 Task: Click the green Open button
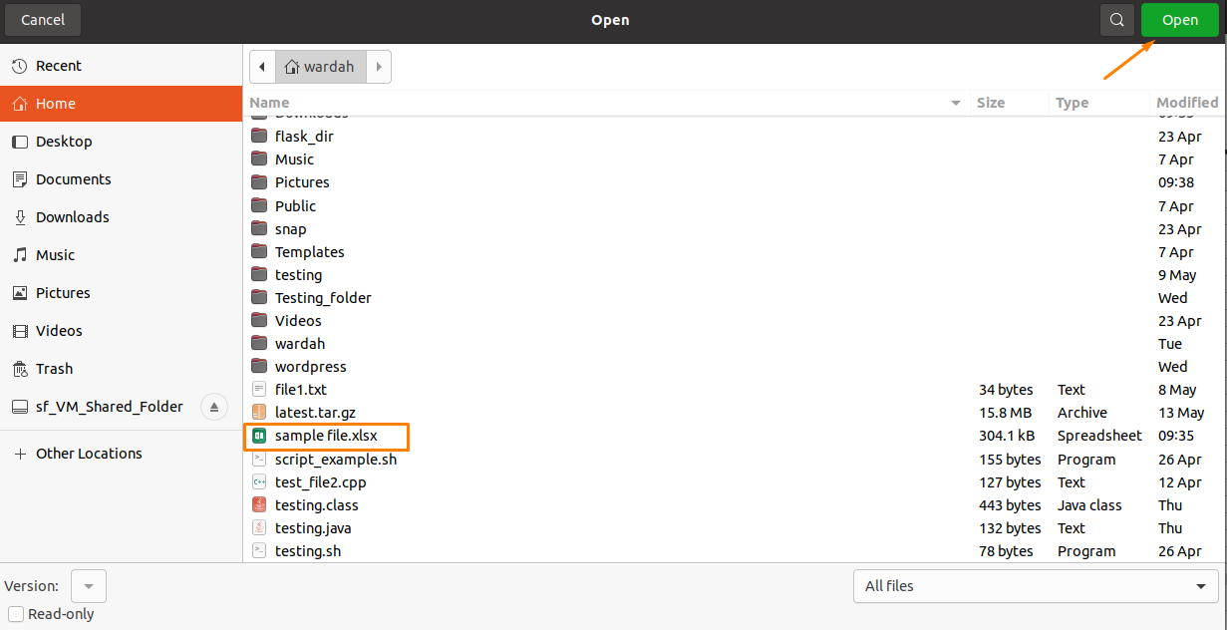1180,20
